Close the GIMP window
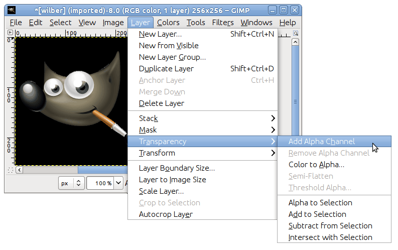 click(295, 11)
